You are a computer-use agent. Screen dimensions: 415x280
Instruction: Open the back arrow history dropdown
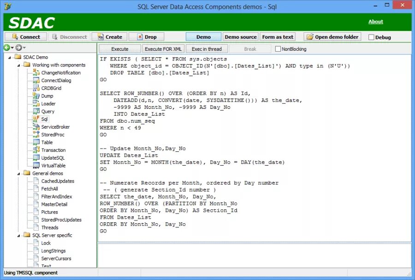tap(12, 48)
